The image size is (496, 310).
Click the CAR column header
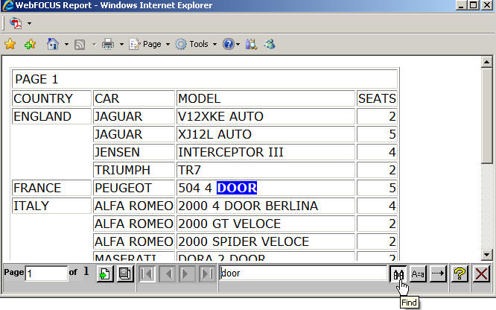pyautogui.click(x=134, y=98)
